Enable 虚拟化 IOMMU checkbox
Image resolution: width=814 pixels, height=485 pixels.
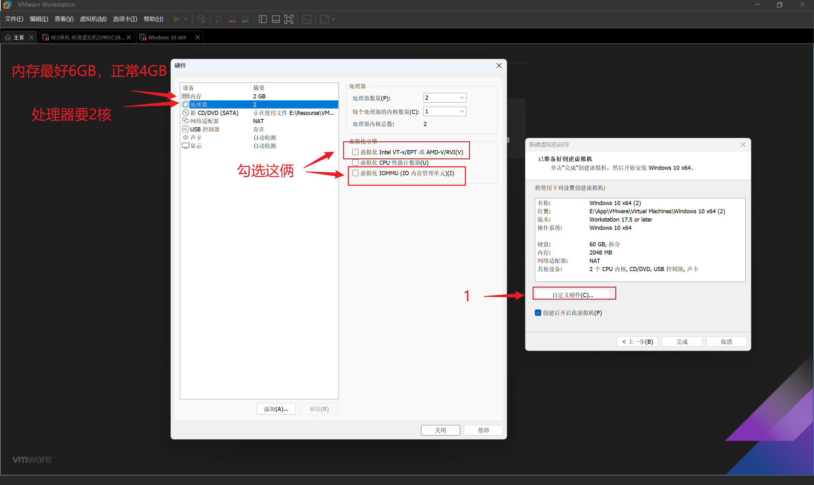(x=355, y=173)
